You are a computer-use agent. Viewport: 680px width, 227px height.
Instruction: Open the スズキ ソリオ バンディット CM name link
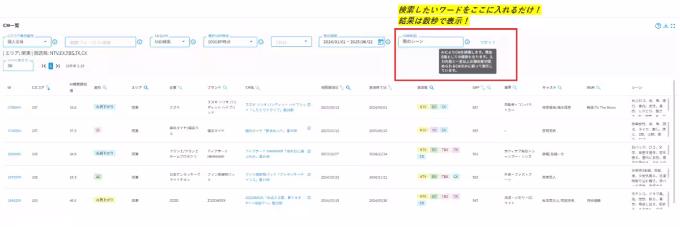click(x=275, y=107)
